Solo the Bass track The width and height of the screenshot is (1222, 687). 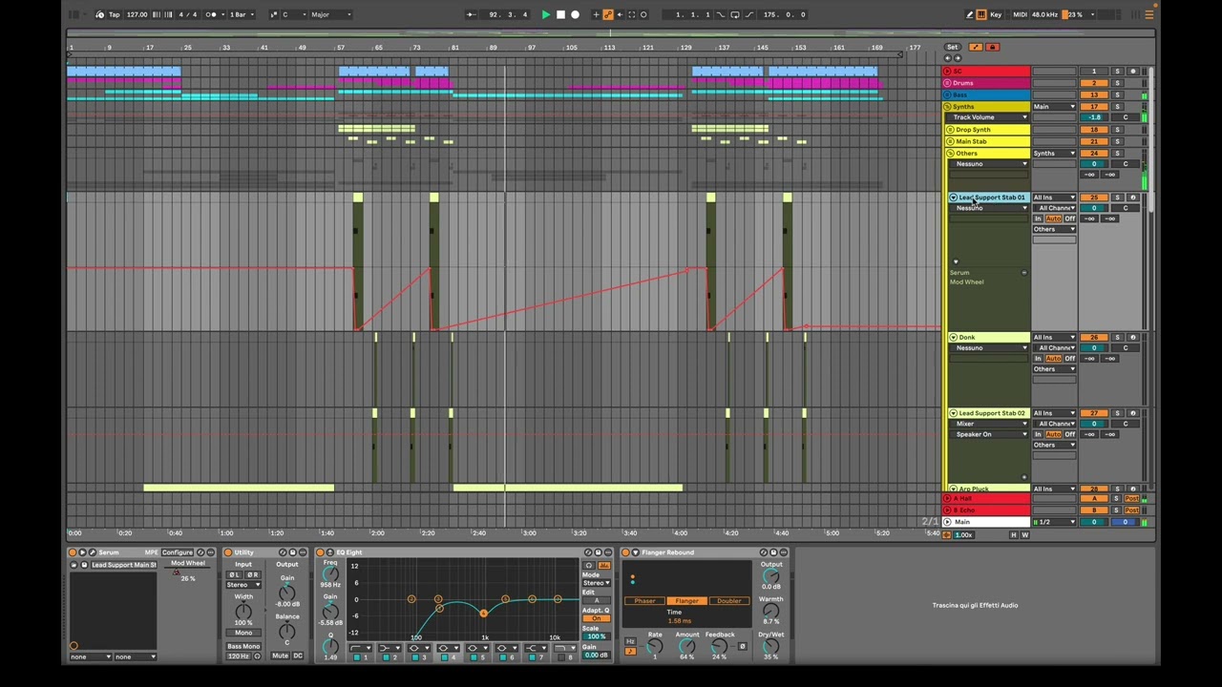tap(1117, 94)
